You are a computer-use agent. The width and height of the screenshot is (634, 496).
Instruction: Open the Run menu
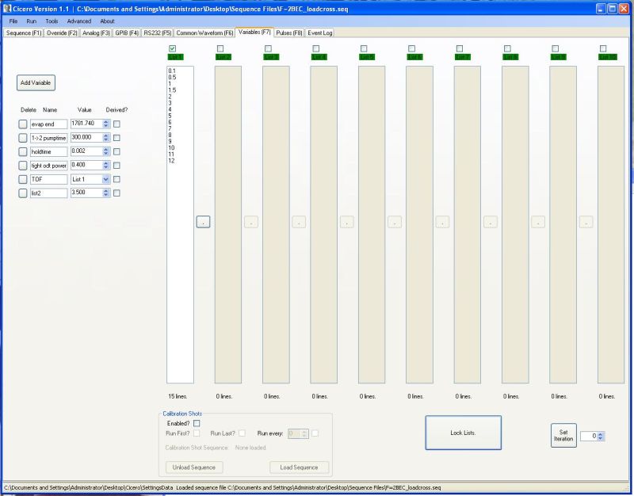pos(31,21)
